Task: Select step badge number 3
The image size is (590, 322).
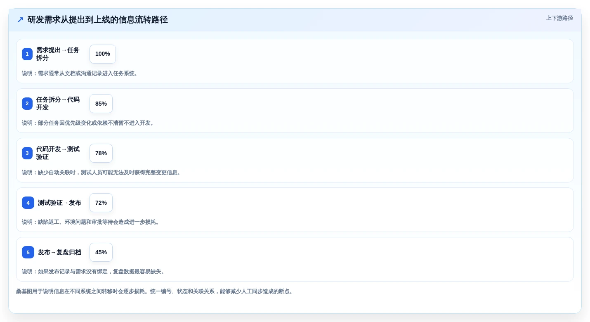Action: click(x=27, y=153)
